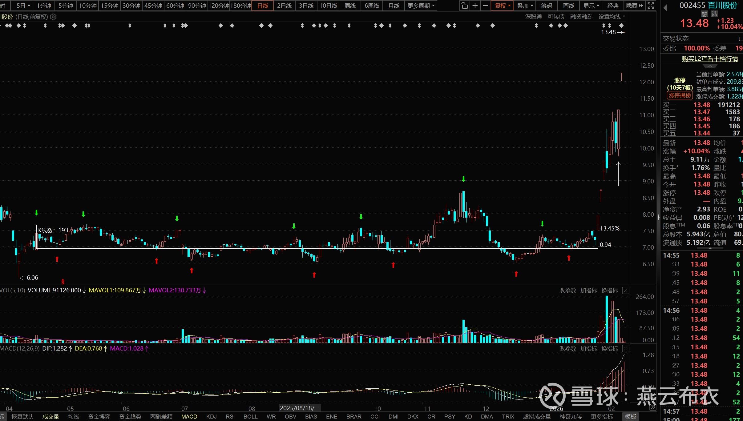Zoom out chart with minus icon
743x421 pixels.
486,6
